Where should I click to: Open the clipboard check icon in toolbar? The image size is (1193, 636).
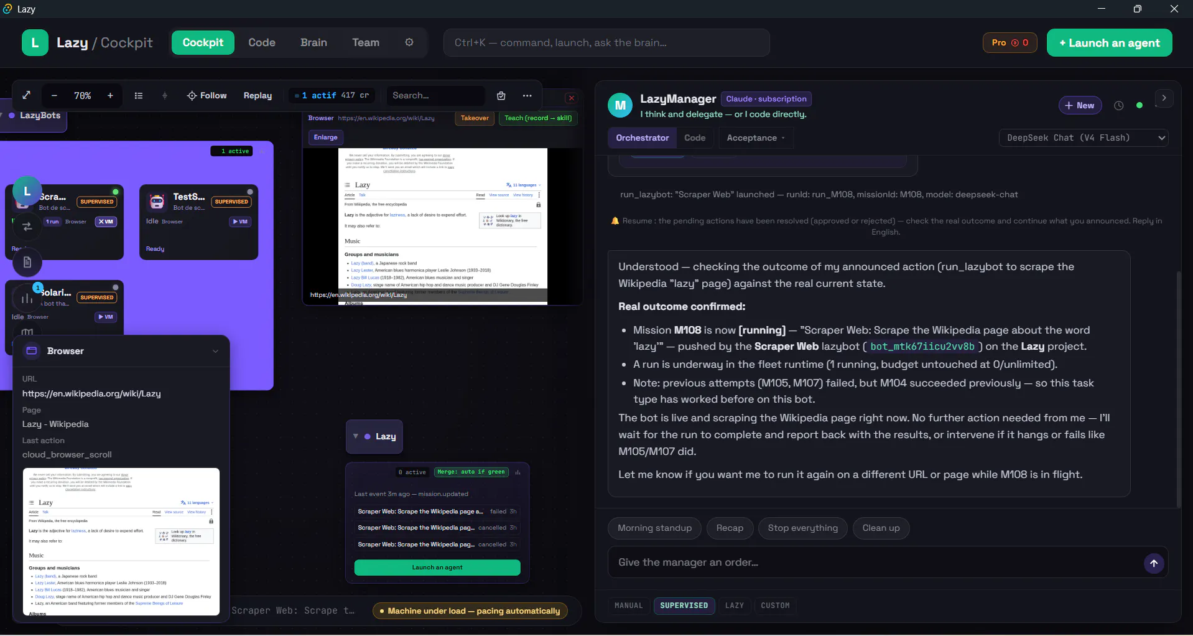pos(501,95)
